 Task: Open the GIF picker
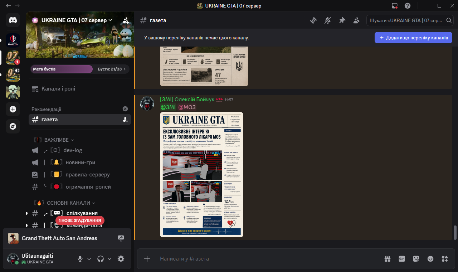coord(402,259)
